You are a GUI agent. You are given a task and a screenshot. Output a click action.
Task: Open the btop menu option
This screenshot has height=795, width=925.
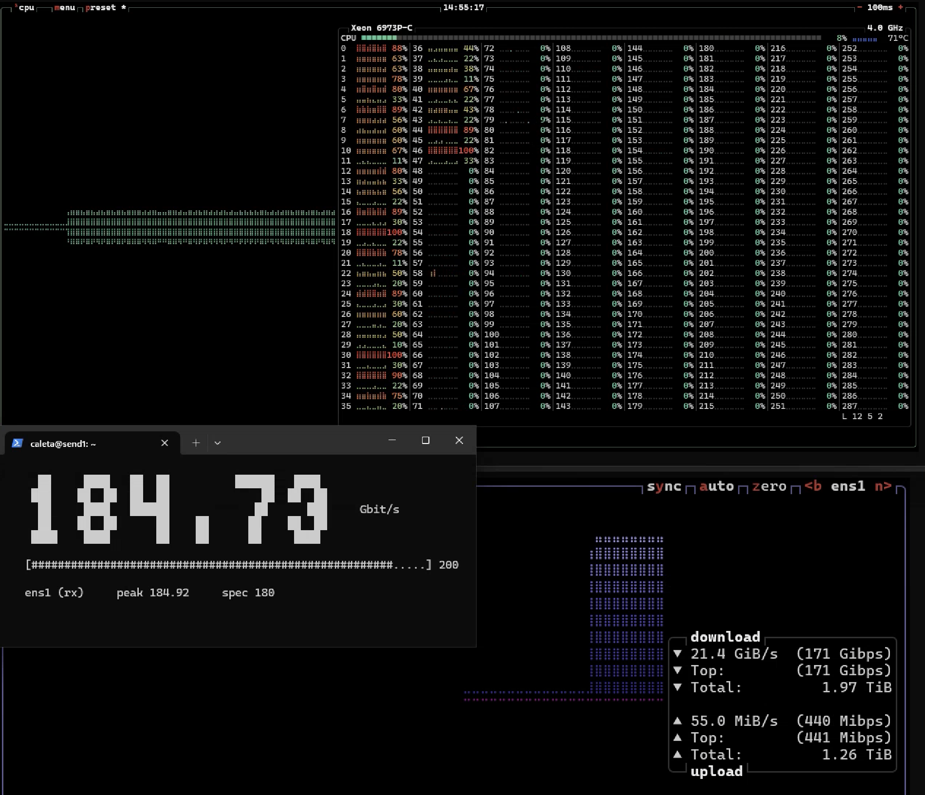[x=64, y=7]
